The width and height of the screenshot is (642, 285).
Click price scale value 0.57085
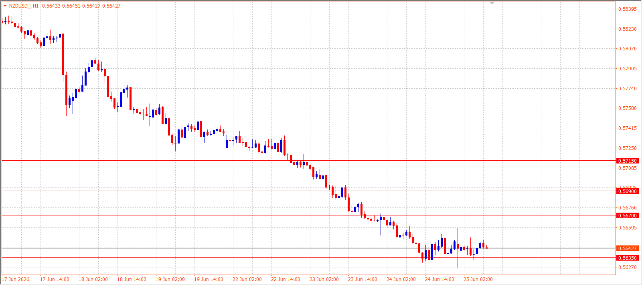click(x=628, y=168)
